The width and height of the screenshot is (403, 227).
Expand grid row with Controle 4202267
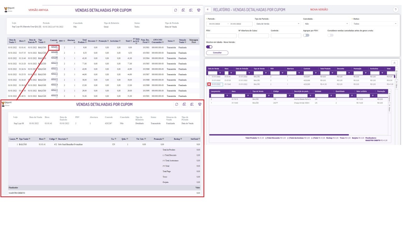[209, 77]
